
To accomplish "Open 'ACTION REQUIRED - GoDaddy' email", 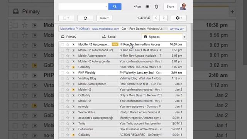I will pos(140,135).
